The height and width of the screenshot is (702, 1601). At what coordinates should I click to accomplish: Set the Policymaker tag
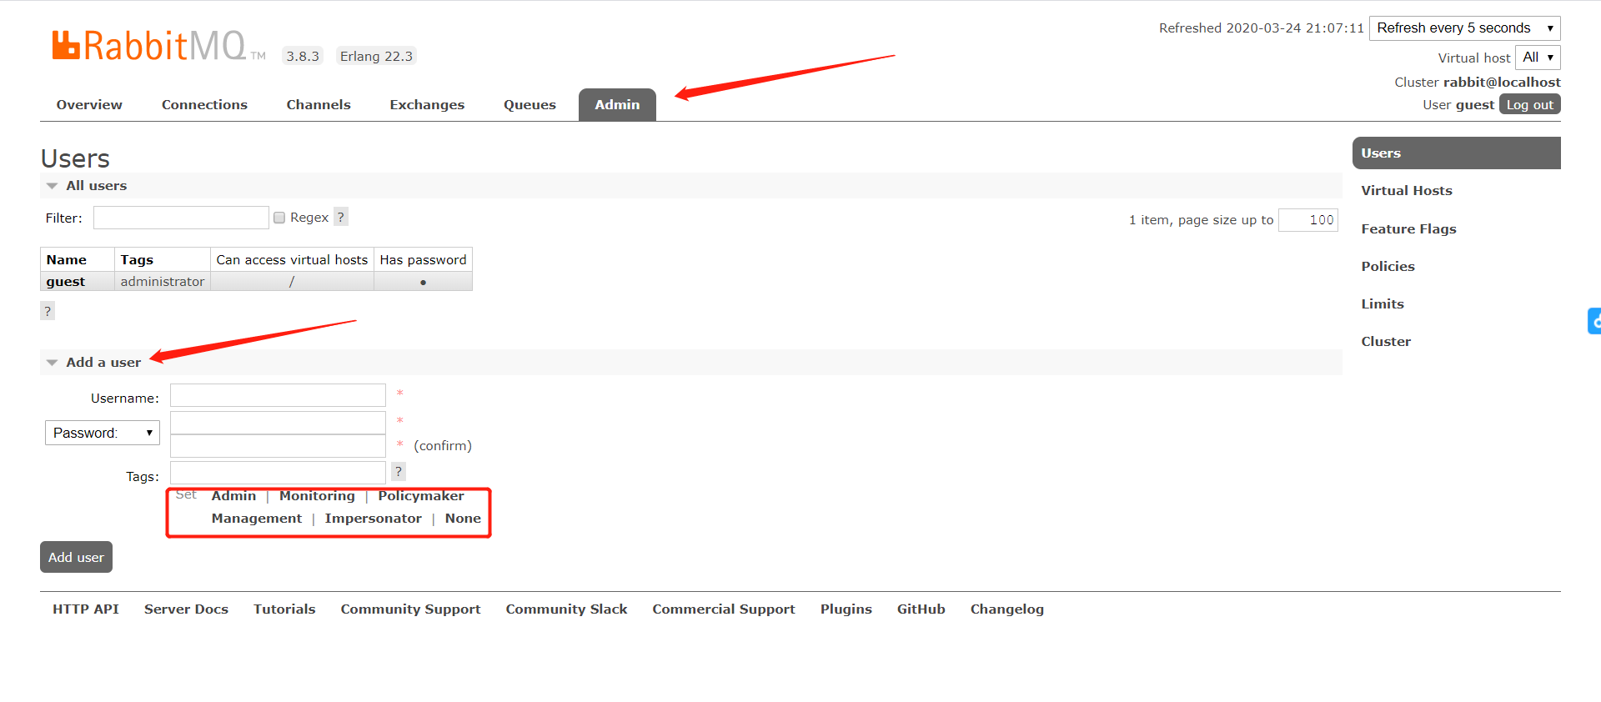(420, 496)
